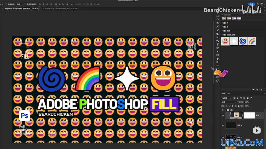Image resolution: width=266 pixels, height=149 pixels.
Task: Open the Edit Toolbar three-dots menu
Action: point(218,66)
